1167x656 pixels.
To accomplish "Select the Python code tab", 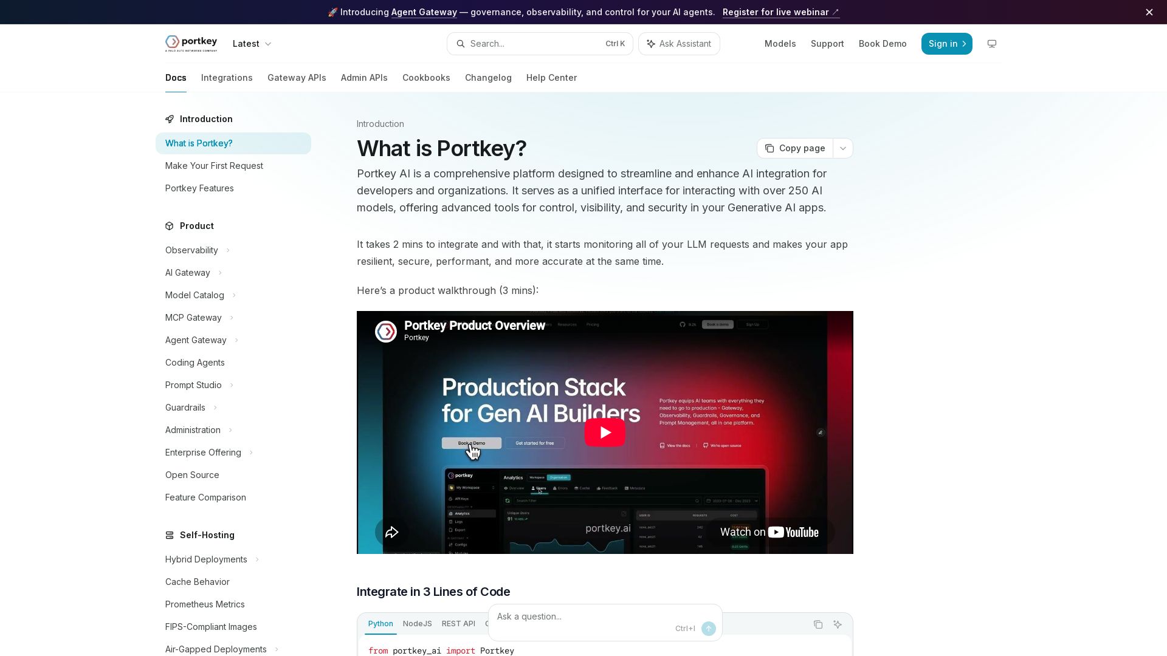I will [380, 624].
